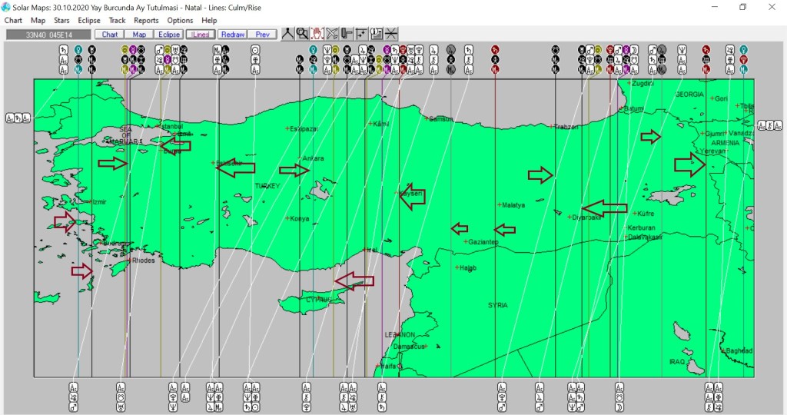This screenshot has width=787, height=415.
Task: Choose the paint roller tool
Action: (347, 34)
